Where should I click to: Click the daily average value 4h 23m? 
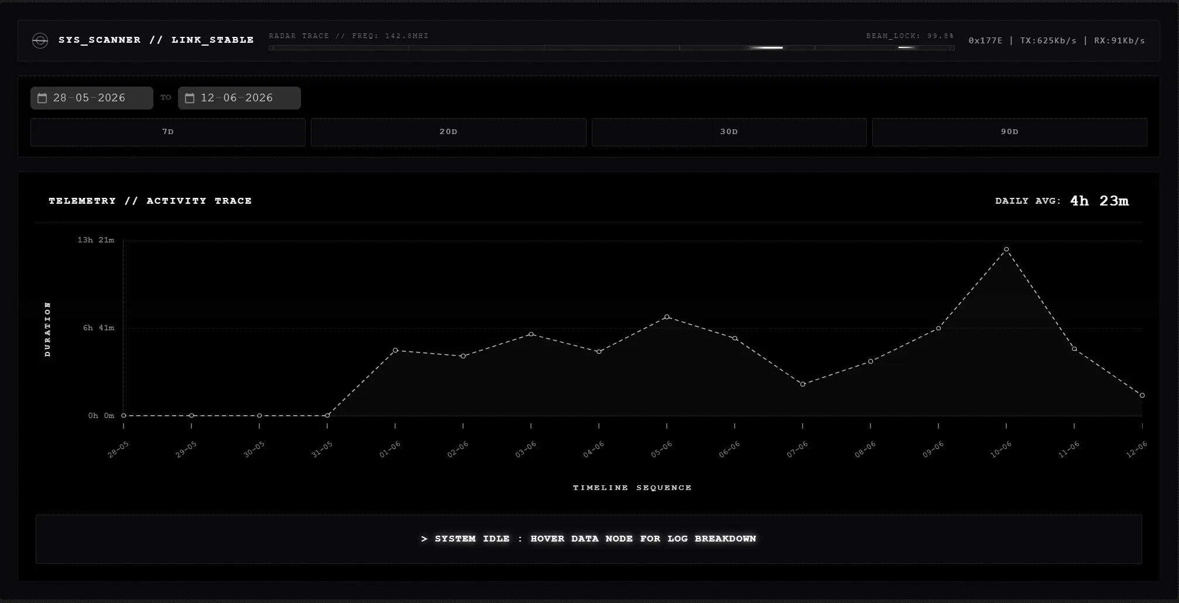point(1099,201)
